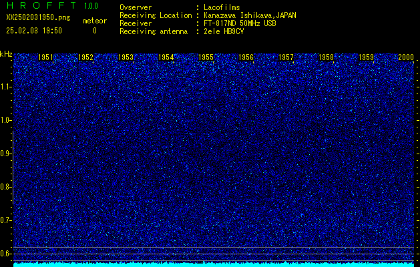The image size is (420, 267).
Task: Click the 1953 time marker
Action: coord(126,57)
